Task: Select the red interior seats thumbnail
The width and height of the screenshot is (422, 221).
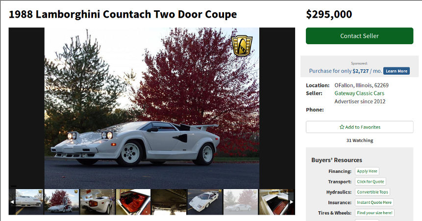Action: (133, 202)
